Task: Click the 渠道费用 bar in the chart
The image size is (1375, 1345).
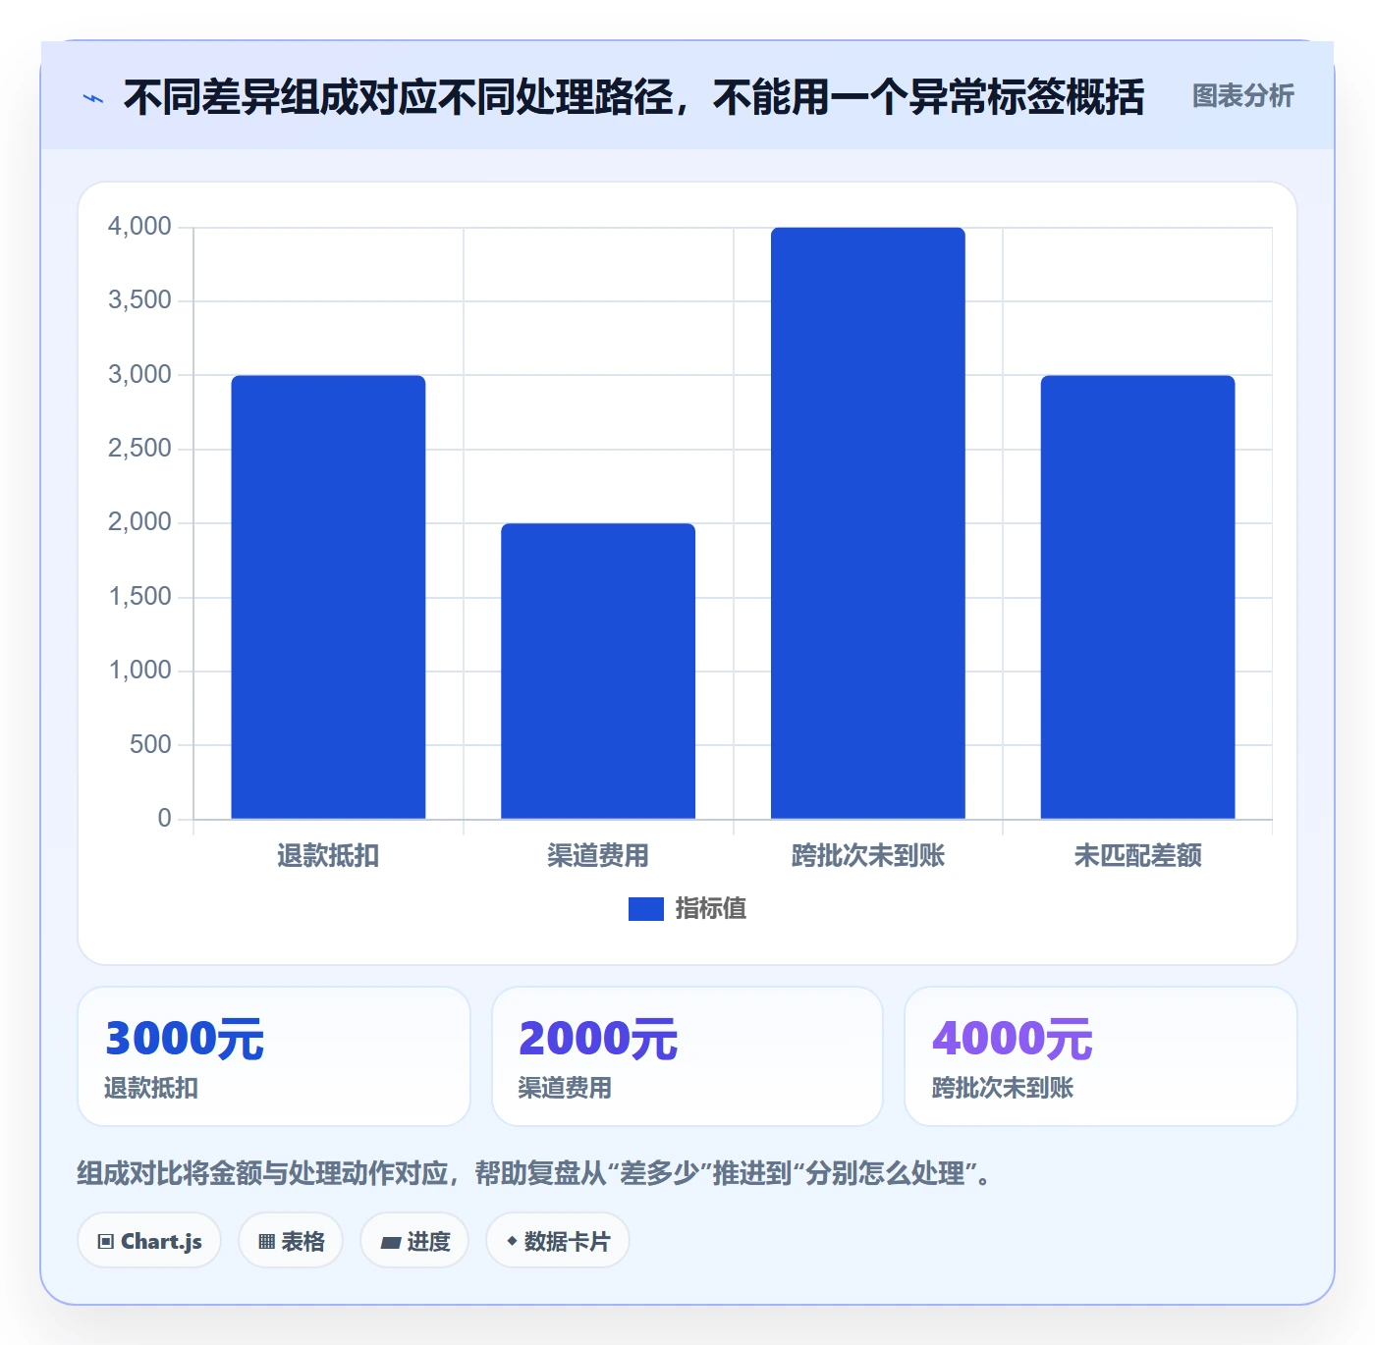Action: click(x=598, y=671)
